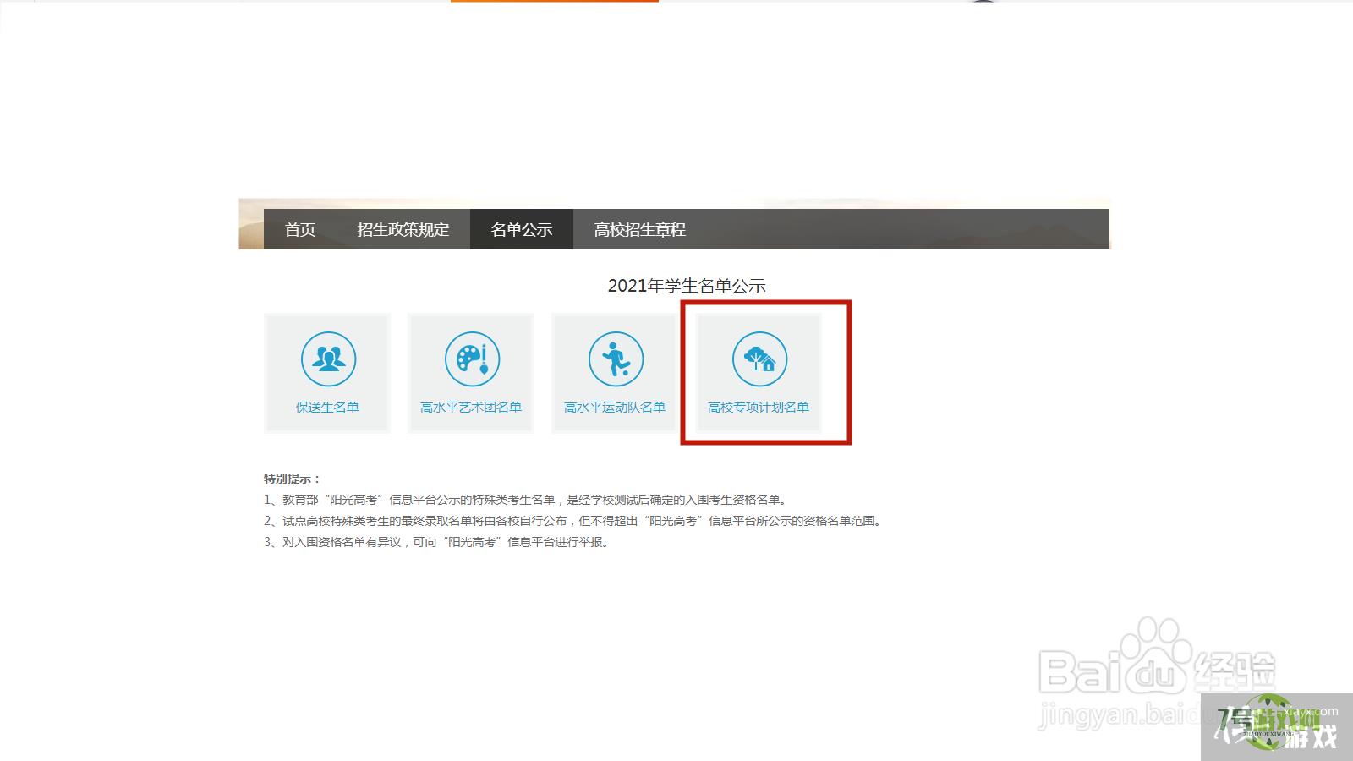Viewport: 1353px width, 761px height.
Task: Select the 名单公示 tab
Action: click(x=522, y=229)
